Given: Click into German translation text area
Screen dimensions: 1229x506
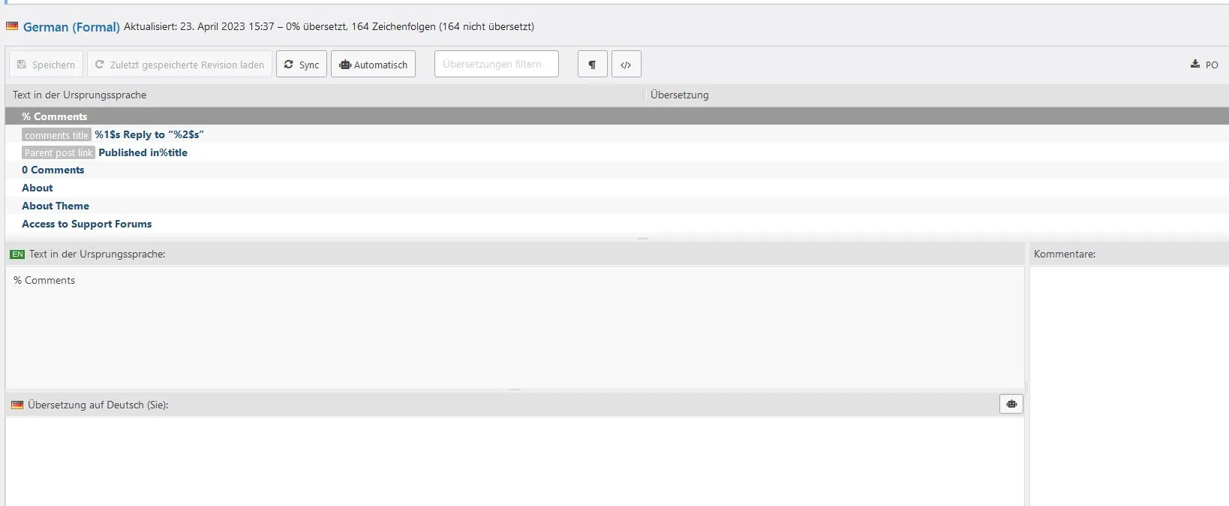Looking at the screenshot, I should [515, 461].
